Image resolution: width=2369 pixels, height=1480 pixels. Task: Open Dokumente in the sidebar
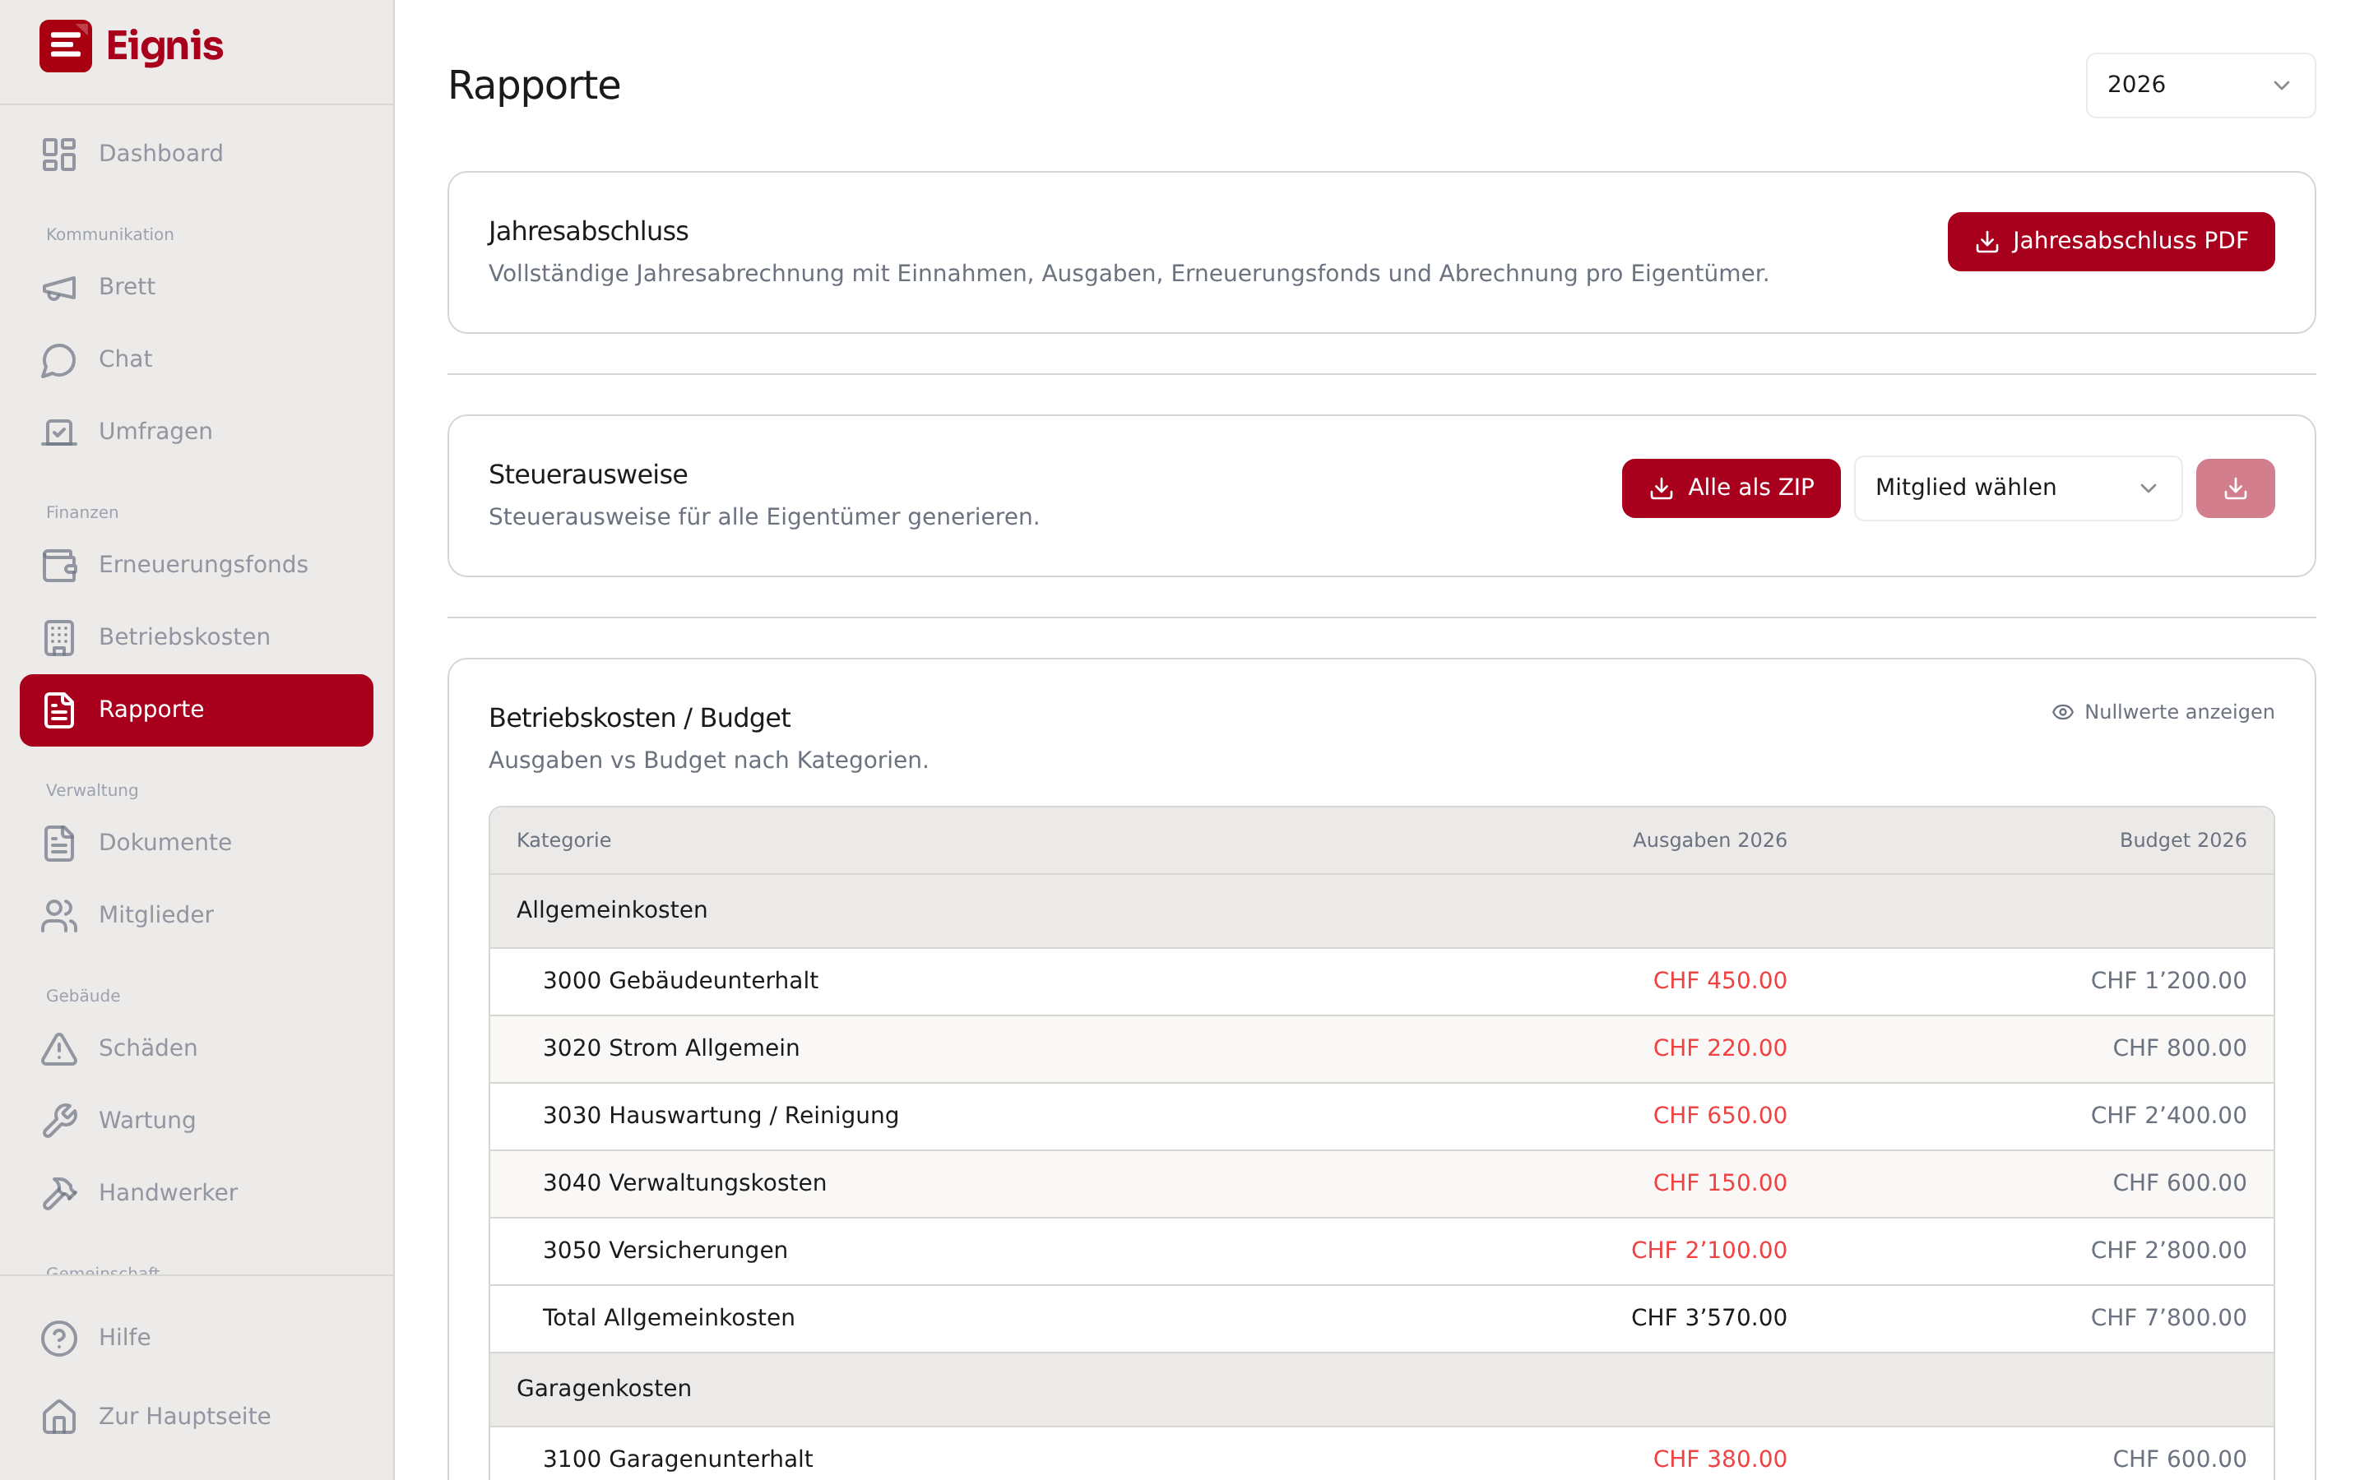[196, 843]
